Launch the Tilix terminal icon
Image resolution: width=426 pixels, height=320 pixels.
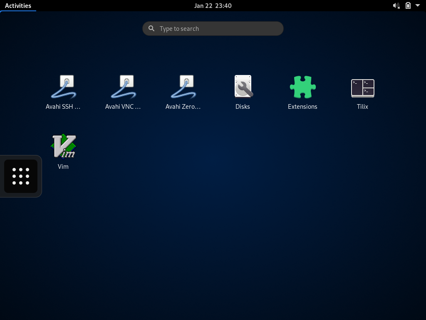(x=362, y=87)
